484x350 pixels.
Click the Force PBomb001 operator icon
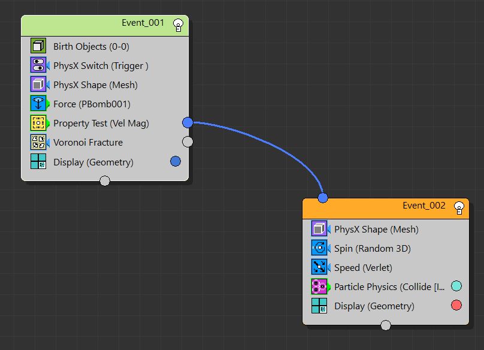pyautogui.click(x=38, y=104)
